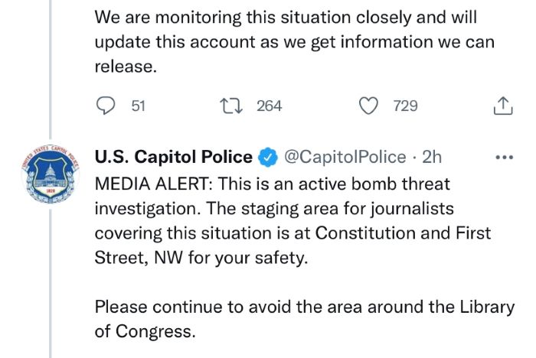Click the 'Street, NW for your safety' line
Viewport: 536px width, 358px height.
point(201,258)
